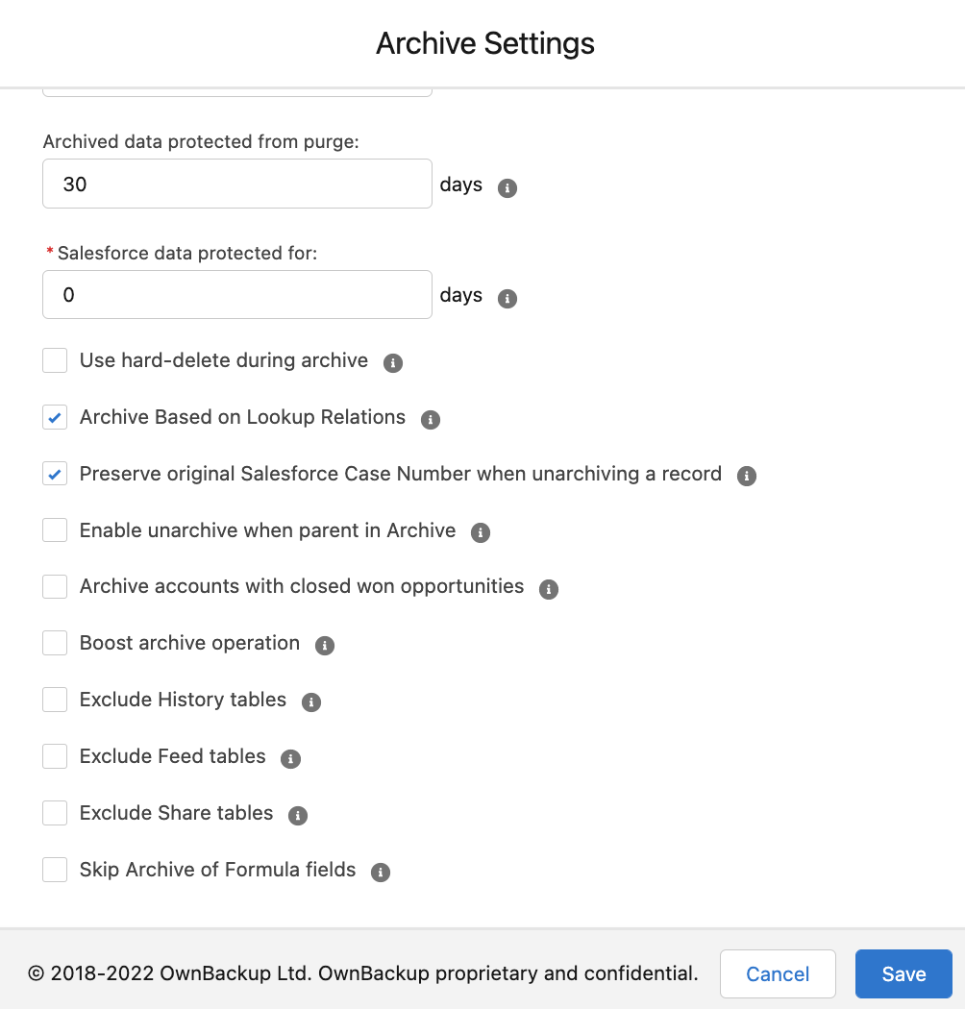Open info icon beside 'Exclude Share tables'
Viewport: 965px width, 1009px height.
(x=298, y=815)
